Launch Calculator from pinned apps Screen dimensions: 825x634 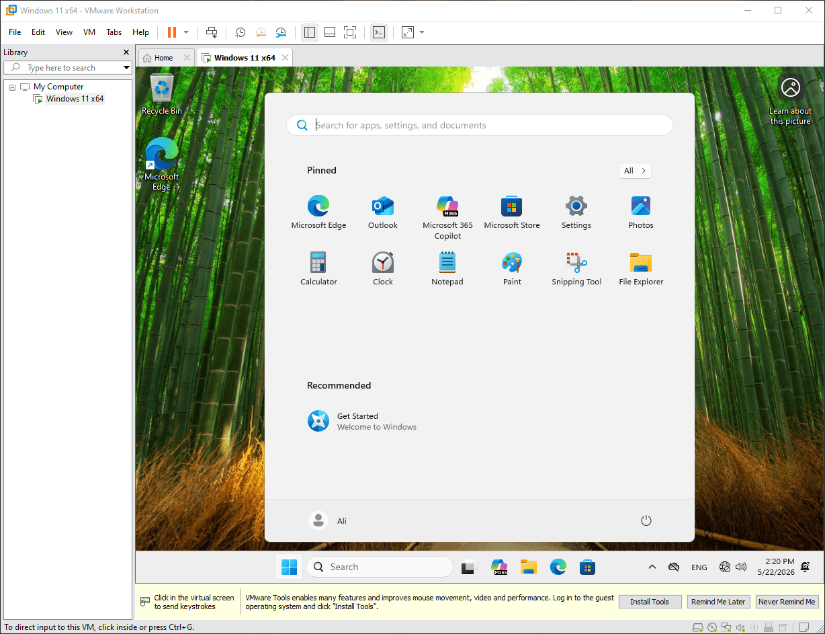point(318,269)
